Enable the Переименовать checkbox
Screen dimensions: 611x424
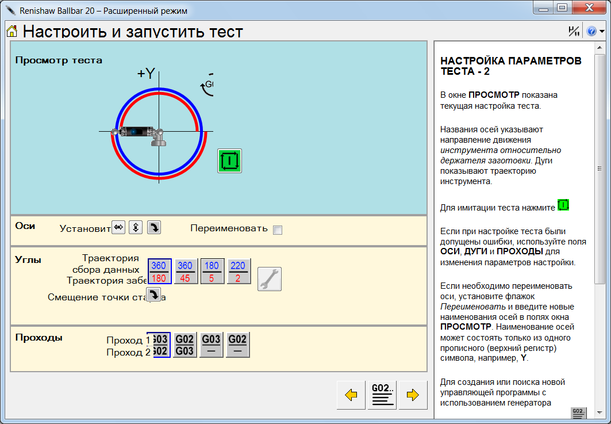pyautogui.click(x=278, y=230)
